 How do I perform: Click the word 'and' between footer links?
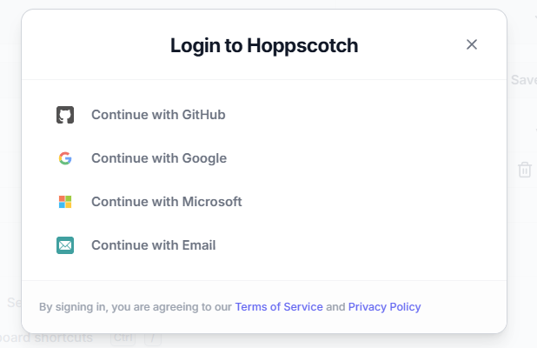point(335,306)
